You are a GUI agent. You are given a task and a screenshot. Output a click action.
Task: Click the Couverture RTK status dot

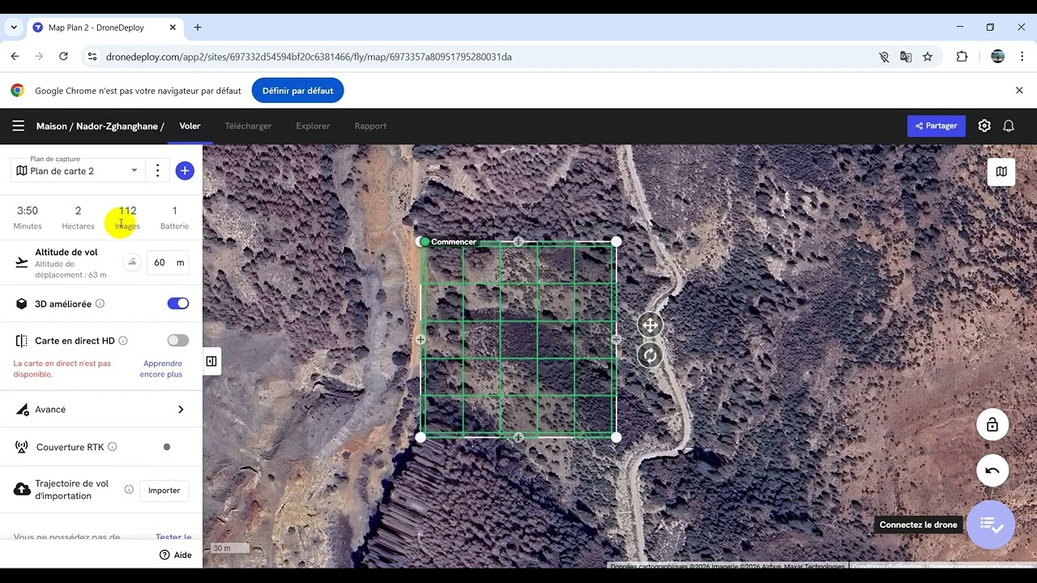click(167, 447)
